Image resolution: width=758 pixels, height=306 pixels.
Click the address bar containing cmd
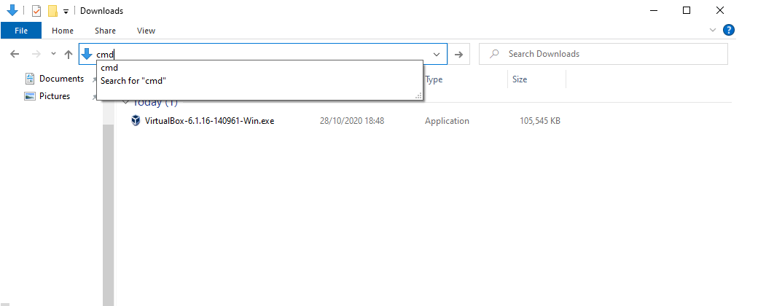(262, 54)
